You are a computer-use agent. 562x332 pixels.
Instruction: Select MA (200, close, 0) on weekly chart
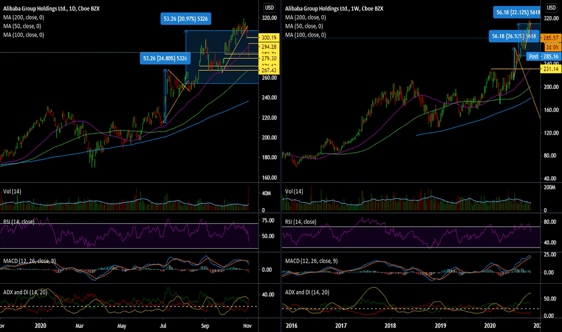[x=306, y=18]
